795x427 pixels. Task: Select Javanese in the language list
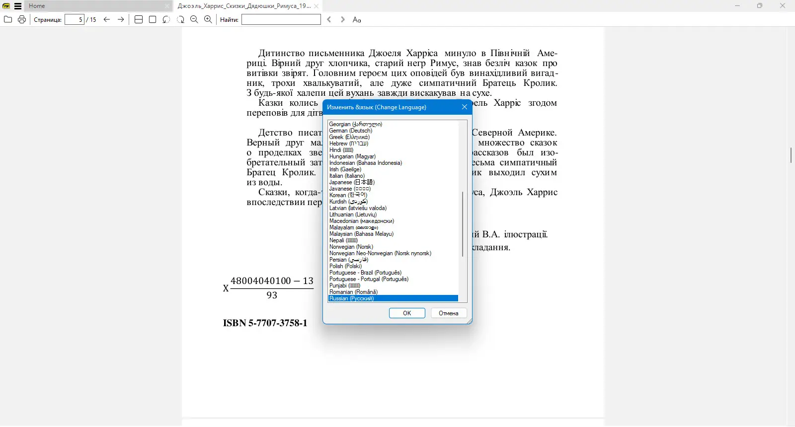coord(393,189)
